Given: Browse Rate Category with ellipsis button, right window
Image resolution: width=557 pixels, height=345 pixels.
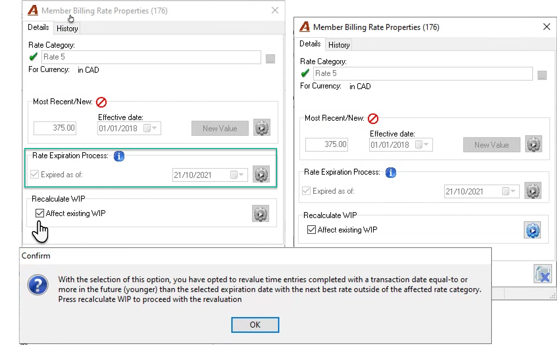Looking at the screenshot, I should (x=542, y=75).
